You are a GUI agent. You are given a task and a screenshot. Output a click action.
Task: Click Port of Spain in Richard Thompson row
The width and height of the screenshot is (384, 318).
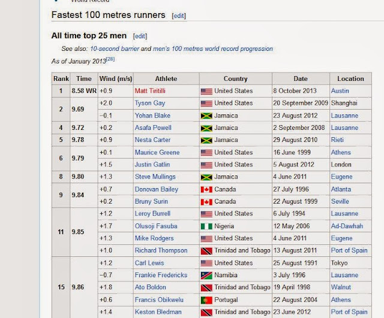(x=349, y=250)
